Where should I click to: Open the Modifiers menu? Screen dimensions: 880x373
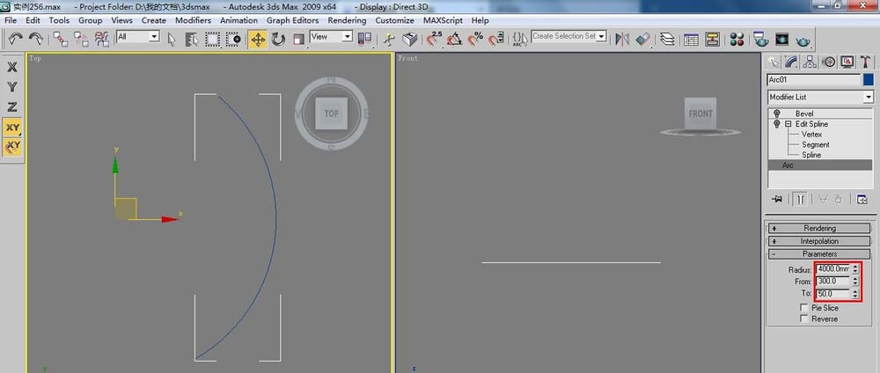coord(193,20)
